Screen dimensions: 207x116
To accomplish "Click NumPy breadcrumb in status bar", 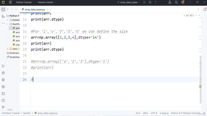I will point(27,113).
